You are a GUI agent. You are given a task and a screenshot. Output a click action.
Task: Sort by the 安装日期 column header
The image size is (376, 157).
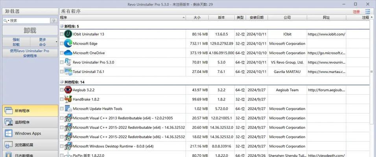pyautogui.click(x=256, y=18)
